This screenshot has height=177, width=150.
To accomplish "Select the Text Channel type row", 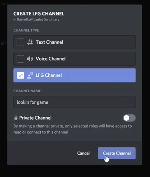I will click(74, 42).
